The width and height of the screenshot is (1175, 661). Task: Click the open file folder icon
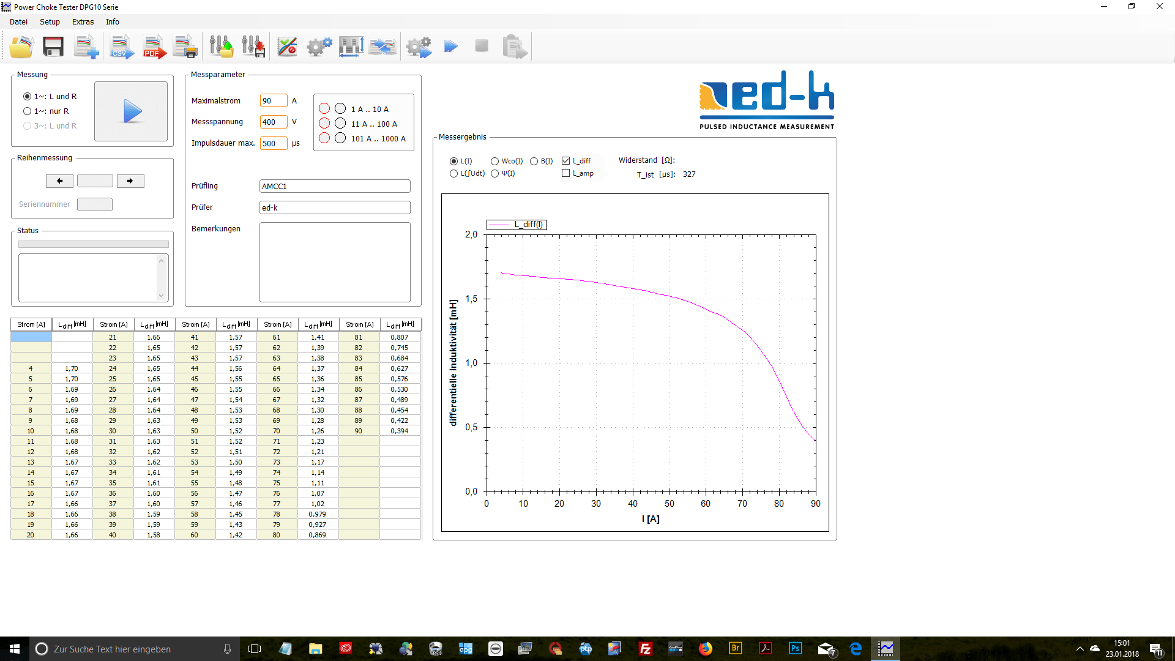(21, 47)
